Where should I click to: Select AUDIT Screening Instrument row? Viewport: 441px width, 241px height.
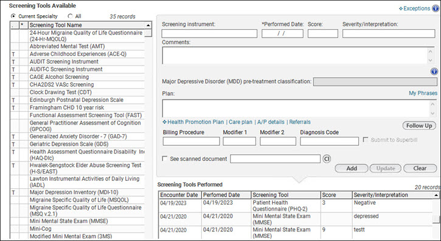coord(77,62)
